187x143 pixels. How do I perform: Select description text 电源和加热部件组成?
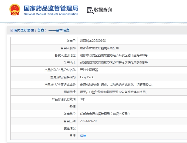(x=93, y=85)
